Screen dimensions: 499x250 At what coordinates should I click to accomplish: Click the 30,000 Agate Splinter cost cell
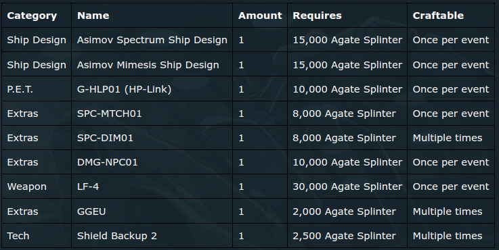[x=347, y=186]
